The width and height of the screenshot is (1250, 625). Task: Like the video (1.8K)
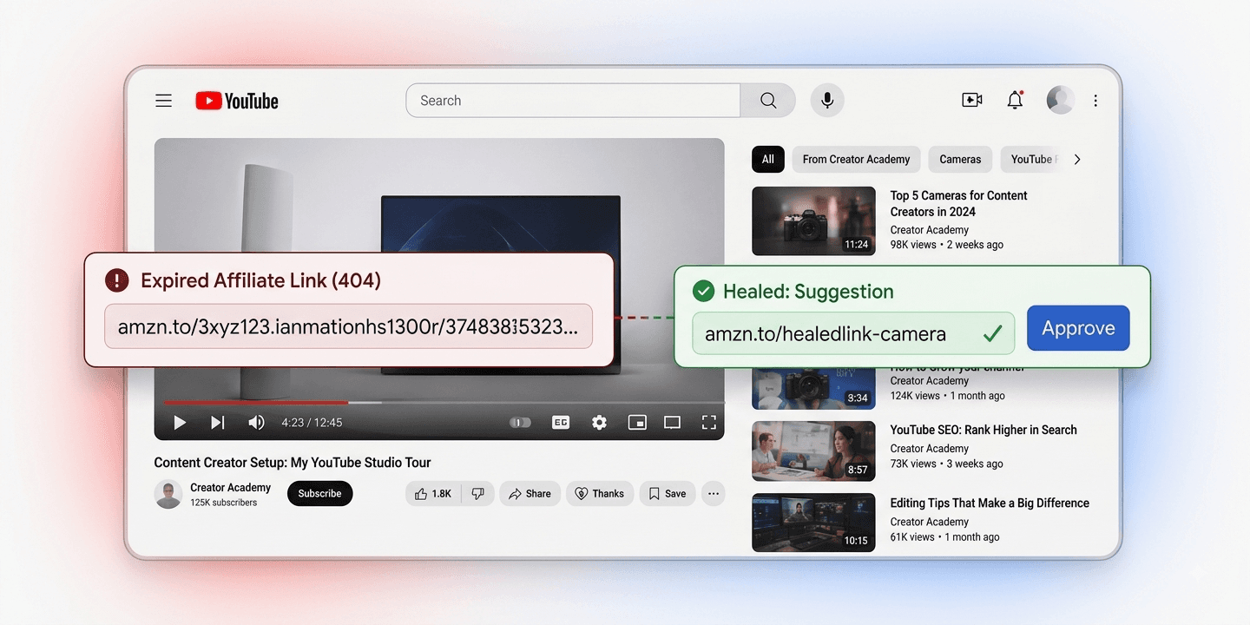433,494
